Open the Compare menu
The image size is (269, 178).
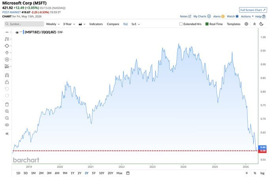pyautogui.click(x=113, y=24)
